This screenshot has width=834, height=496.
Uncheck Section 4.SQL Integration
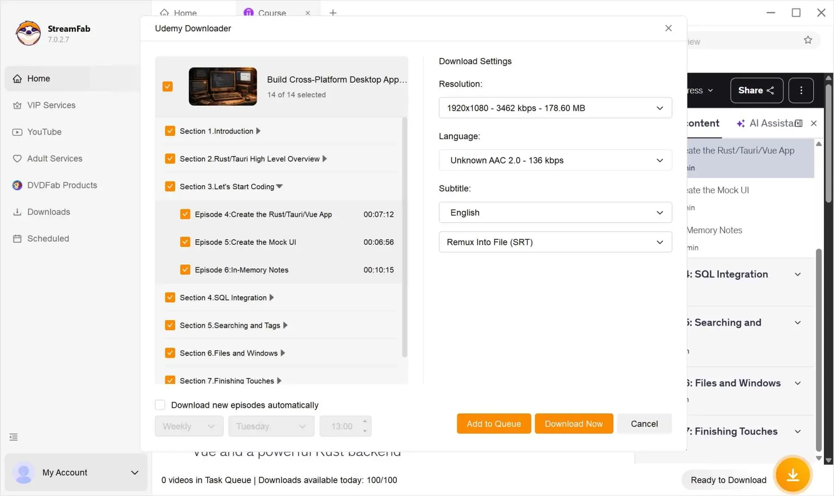170,298
